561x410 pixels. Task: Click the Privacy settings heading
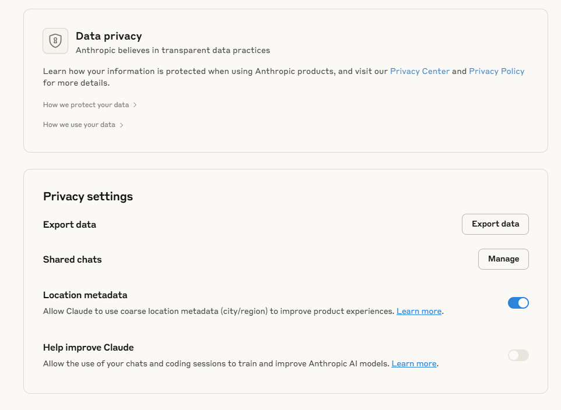[88, 196]
